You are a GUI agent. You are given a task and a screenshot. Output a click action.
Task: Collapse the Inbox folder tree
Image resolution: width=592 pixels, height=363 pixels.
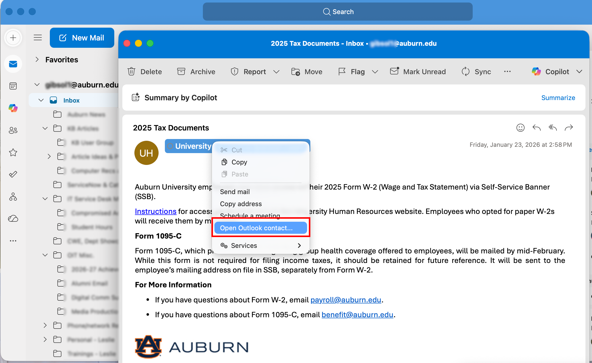pos(41,100)
